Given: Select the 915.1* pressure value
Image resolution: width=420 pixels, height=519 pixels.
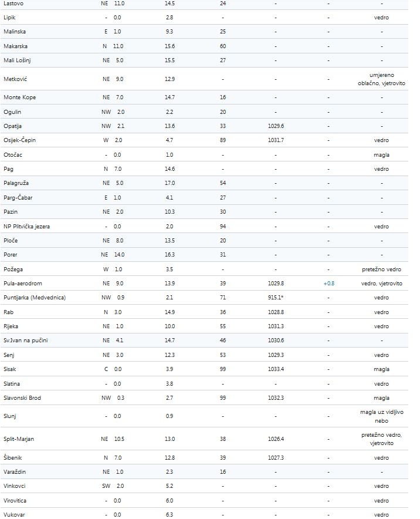Looking at the screenshot, I should pyautogui.click(x=275, y=298).
